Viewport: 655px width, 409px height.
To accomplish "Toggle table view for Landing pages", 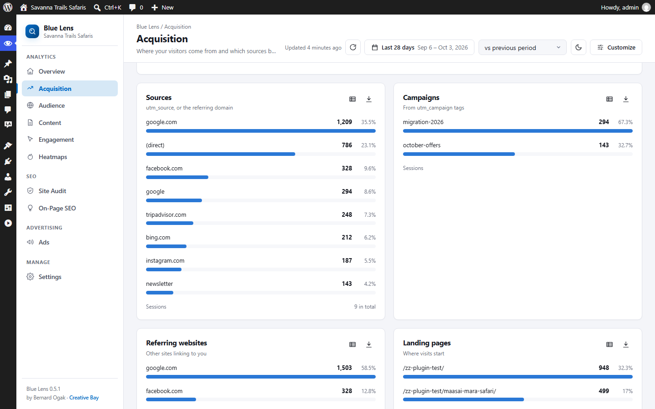I will (610, 344).
